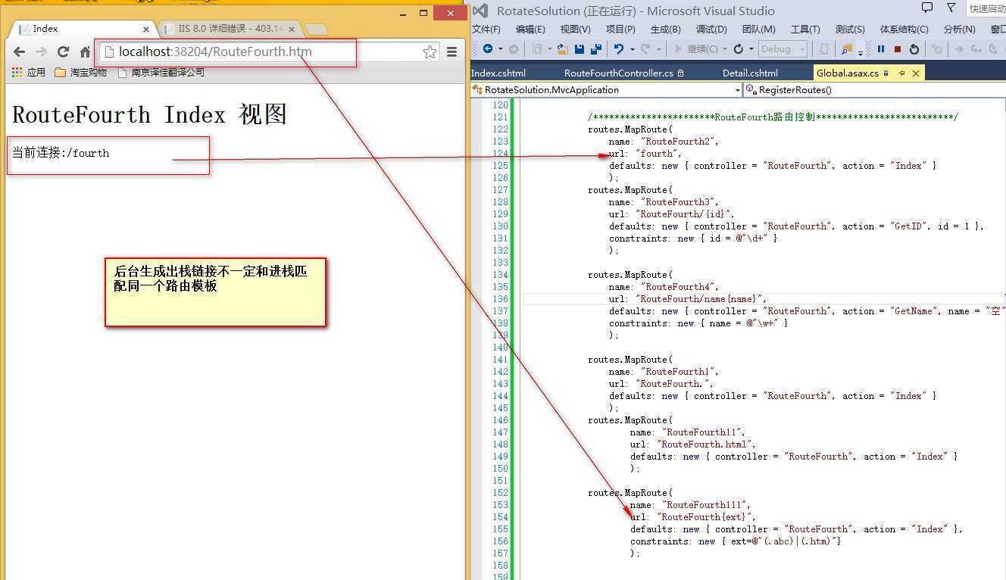The height and width of the screenshot is (580, 1006).
Task: Click the Visual Studio navigate forward icon
Action: click(x=513, y=48)
